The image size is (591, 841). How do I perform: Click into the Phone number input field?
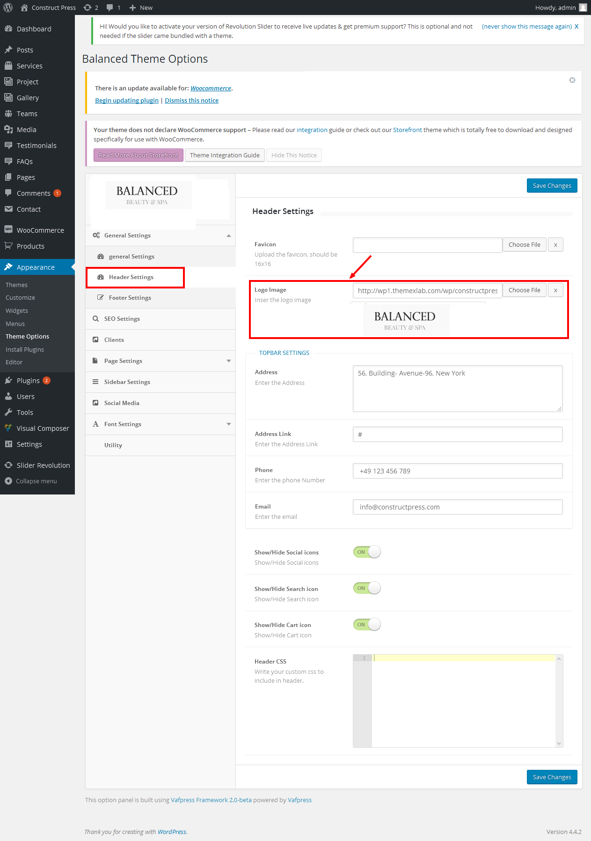pos(457,471)
